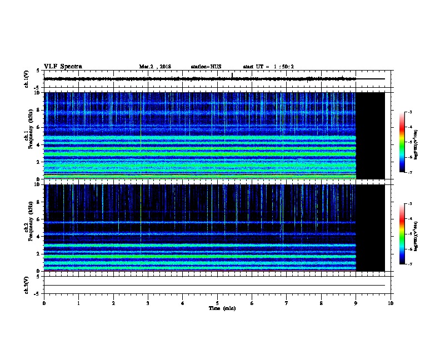The height and width of the screenshot is (340, 440).
Task: Click time axis tick label "1"
Action: [x=78, y=303]
